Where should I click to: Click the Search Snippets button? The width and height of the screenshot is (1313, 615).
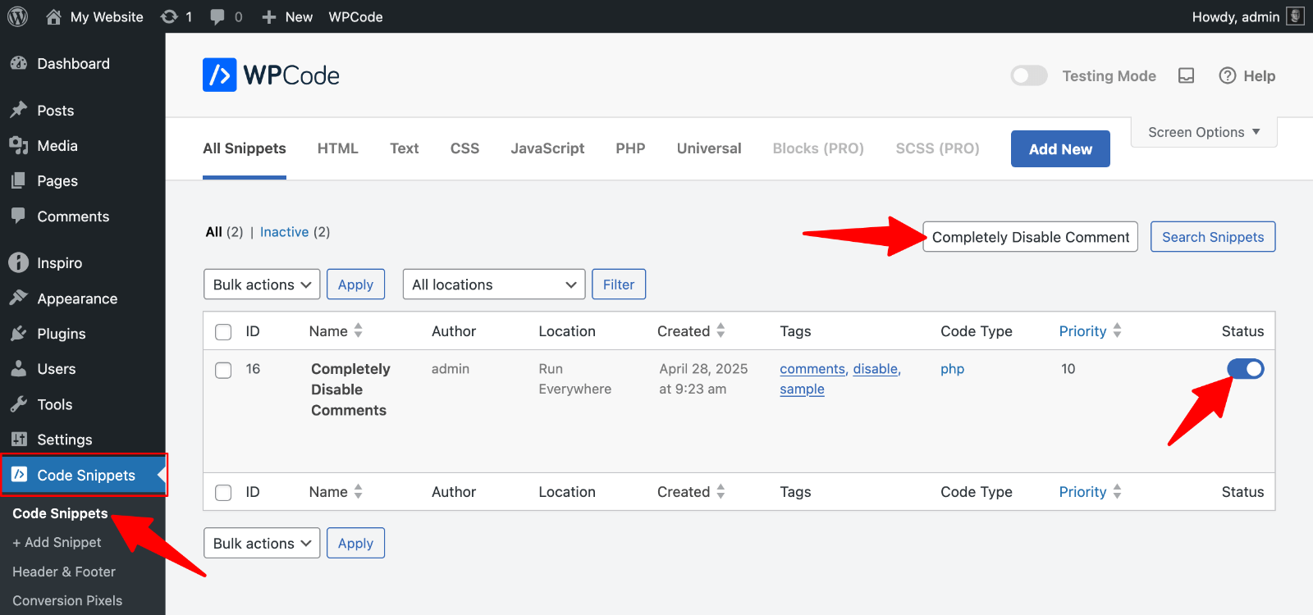pos(1212,237)
